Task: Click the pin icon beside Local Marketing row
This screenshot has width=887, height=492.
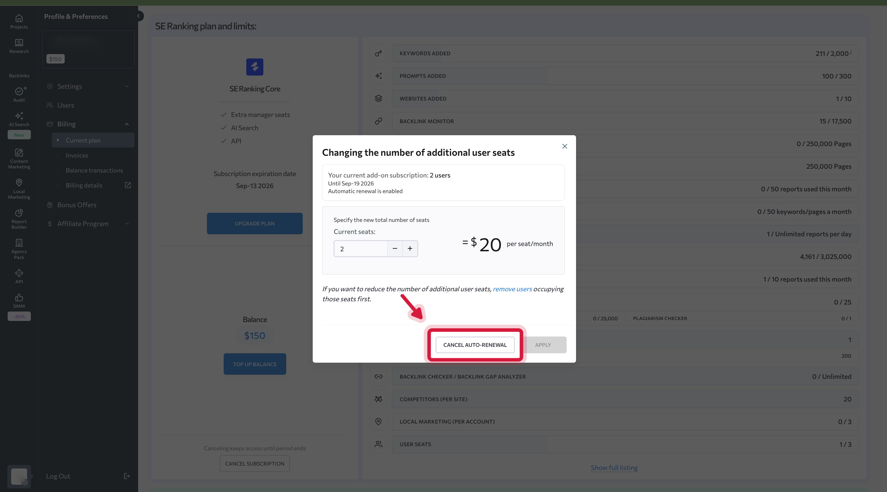Action: coord(378,421)
